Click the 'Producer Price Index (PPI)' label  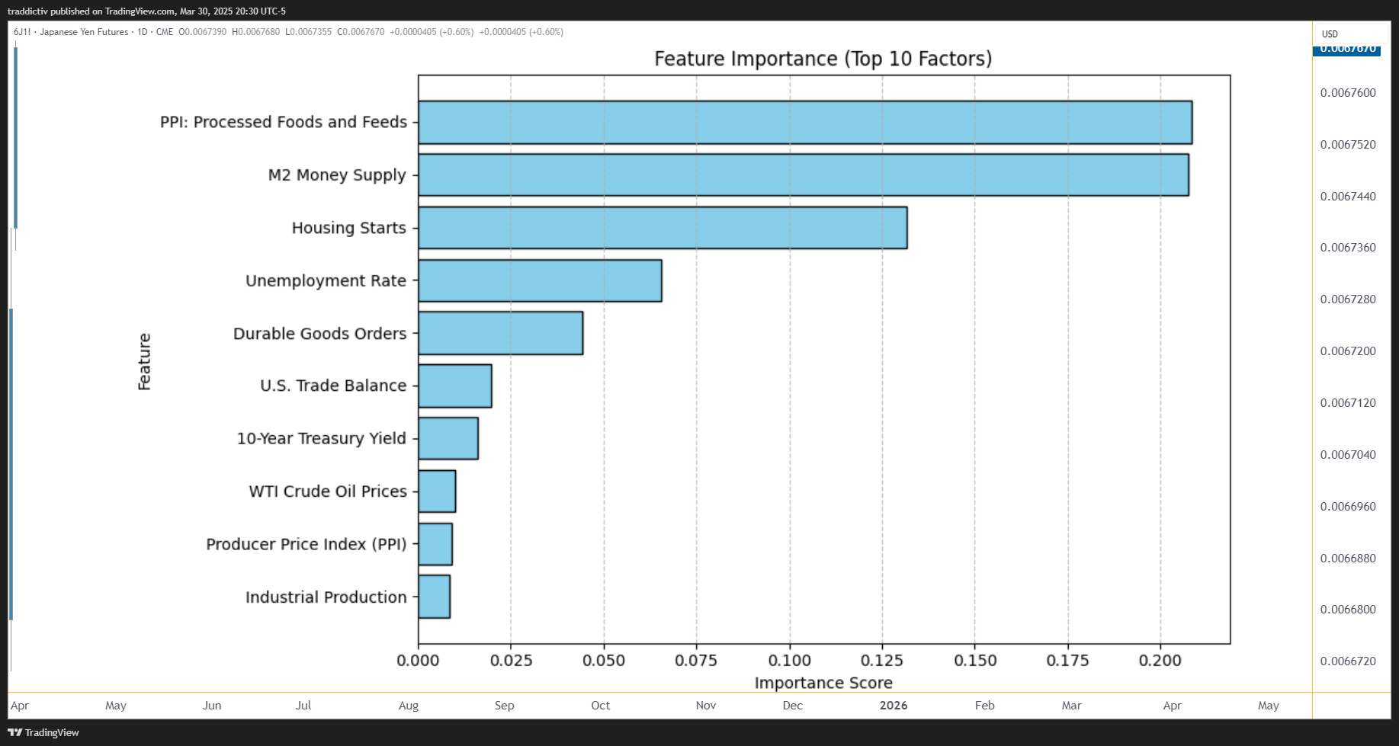pos(306,544)
